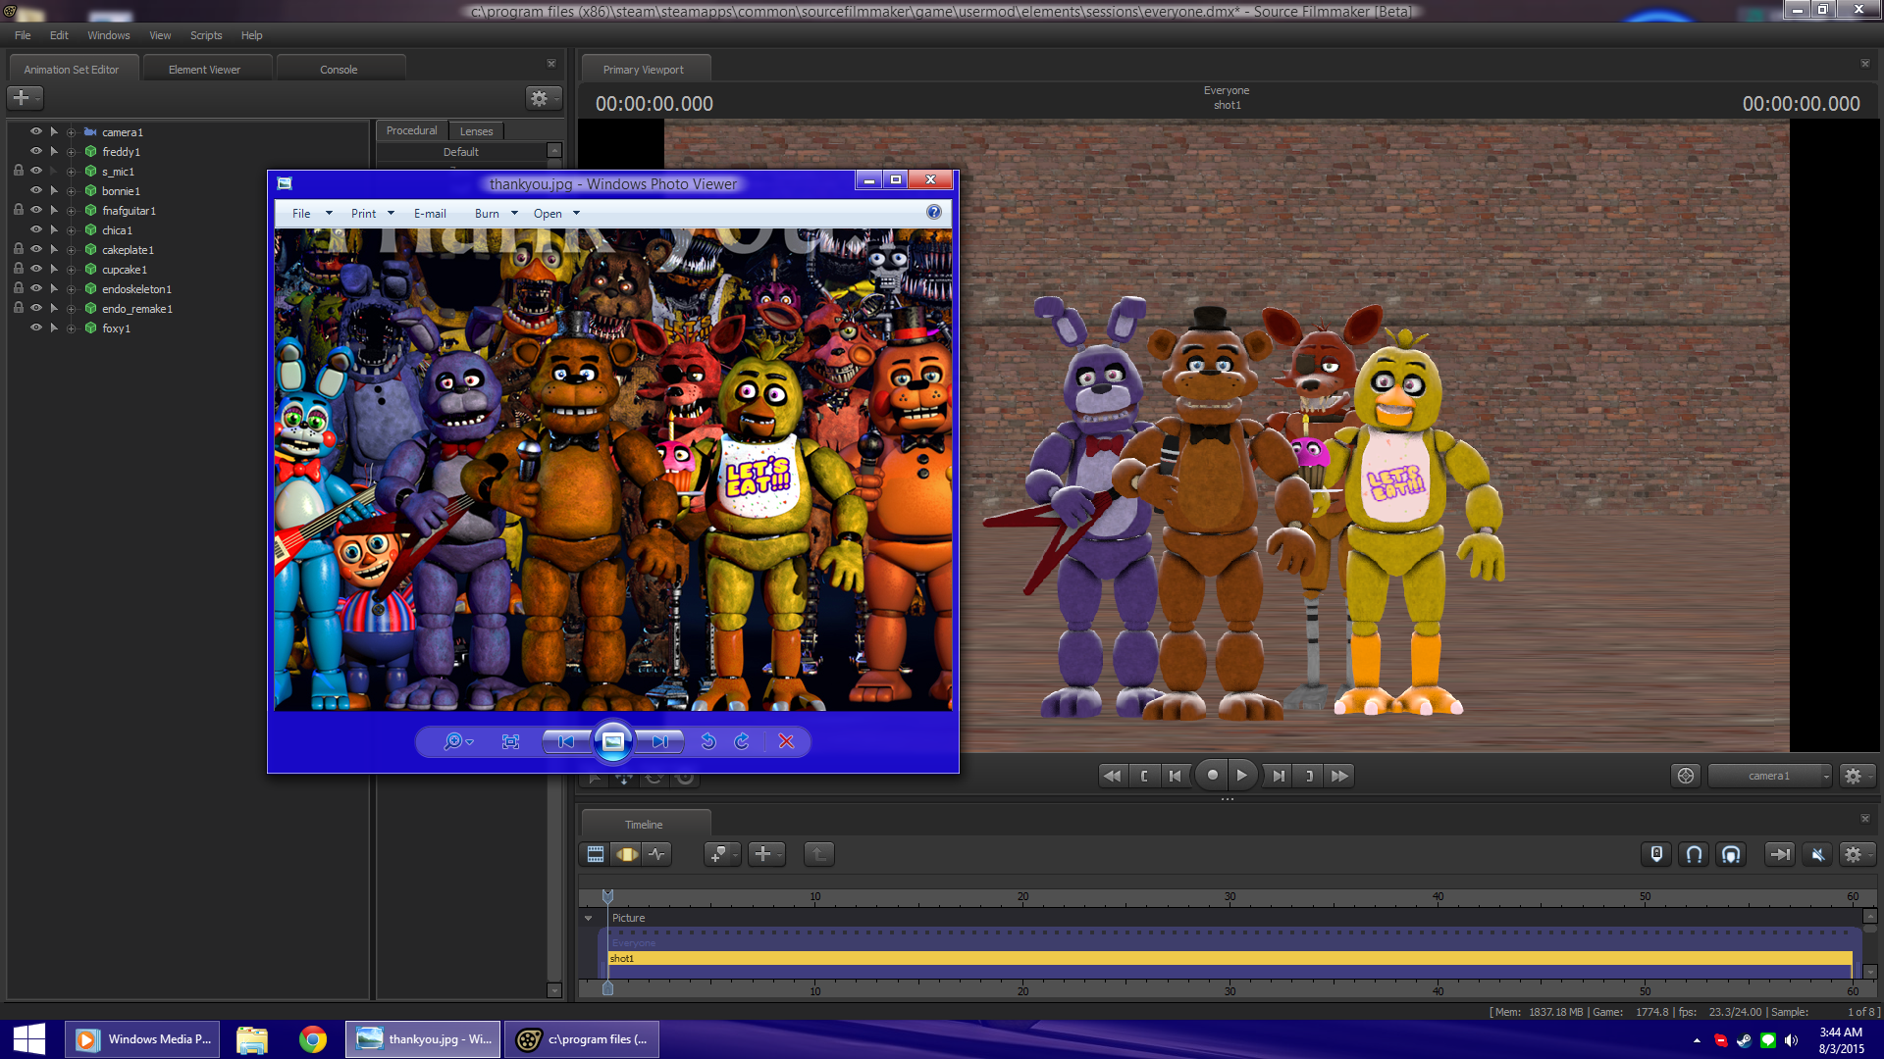Screen dimensions: 1884x1059
Task: Click the viewport scene camera target icon
Action: 1685,776
